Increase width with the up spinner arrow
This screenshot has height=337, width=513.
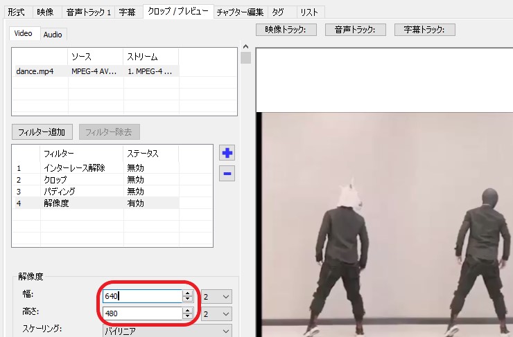click(x=187, y=293)
